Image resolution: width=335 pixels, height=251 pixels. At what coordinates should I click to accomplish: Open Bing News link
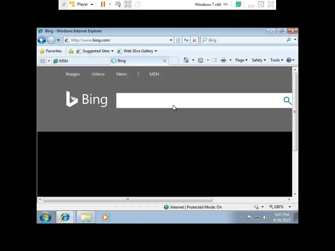122,74
